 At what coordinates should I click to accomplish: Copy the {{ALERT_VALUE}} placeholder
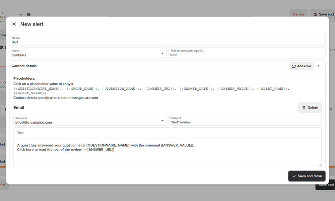coord(30,93)
